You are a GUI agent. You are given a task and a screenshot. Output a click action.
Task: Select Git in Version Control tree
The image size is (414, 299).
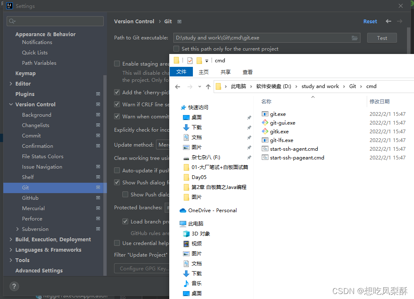coord(55,187)
